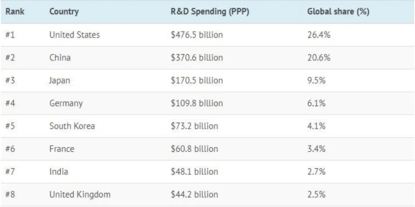
Task: Click the 2.5% global share value
Action: [x=316, y=194]
